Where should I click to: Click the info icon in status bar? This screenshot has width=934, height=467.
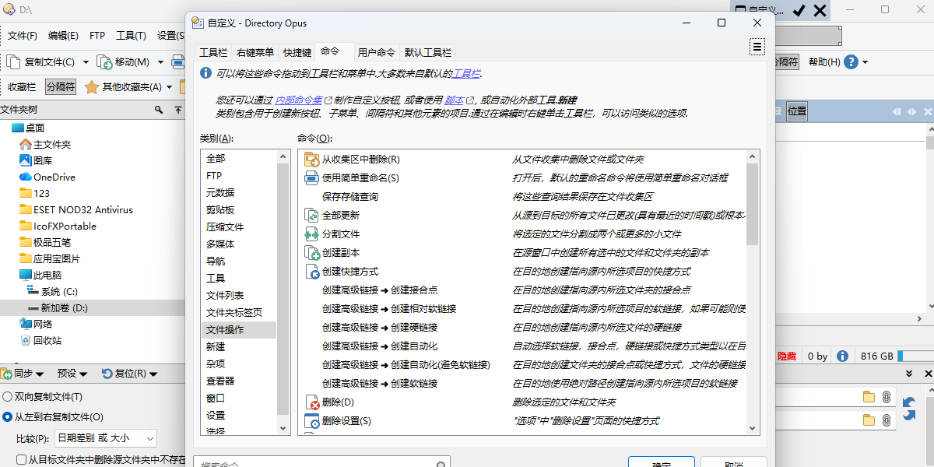pyautogui.click(x=842, y=356)
